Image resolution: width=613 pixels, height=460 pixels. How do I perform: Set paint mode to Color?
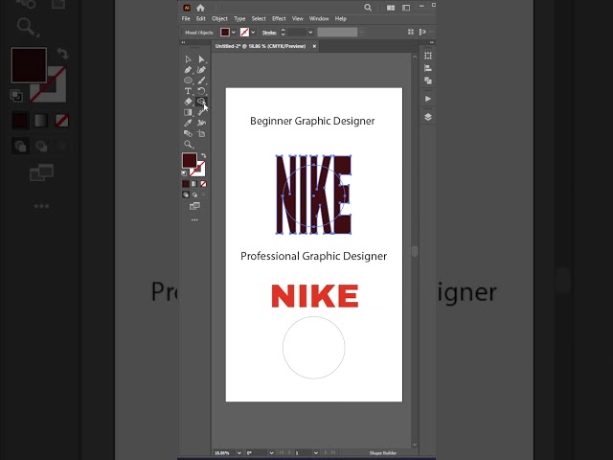pyautogui.click(x=186, y=184)
